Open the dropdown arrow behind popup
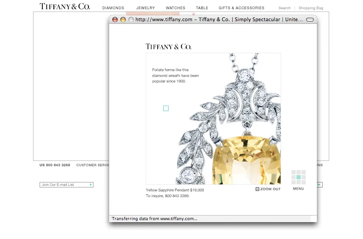This screenshot has height=239, width=363. point(320,185)
